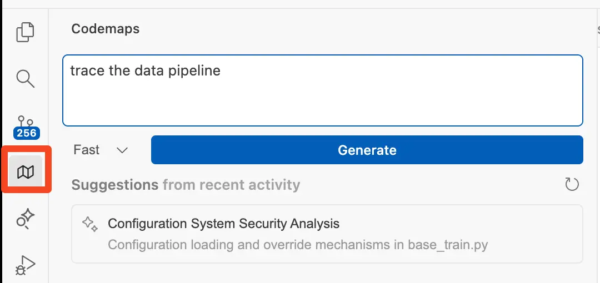Click the text "trace the data pipeline"
This screenshot has width=600, height=283.
[x=145, y=71]
